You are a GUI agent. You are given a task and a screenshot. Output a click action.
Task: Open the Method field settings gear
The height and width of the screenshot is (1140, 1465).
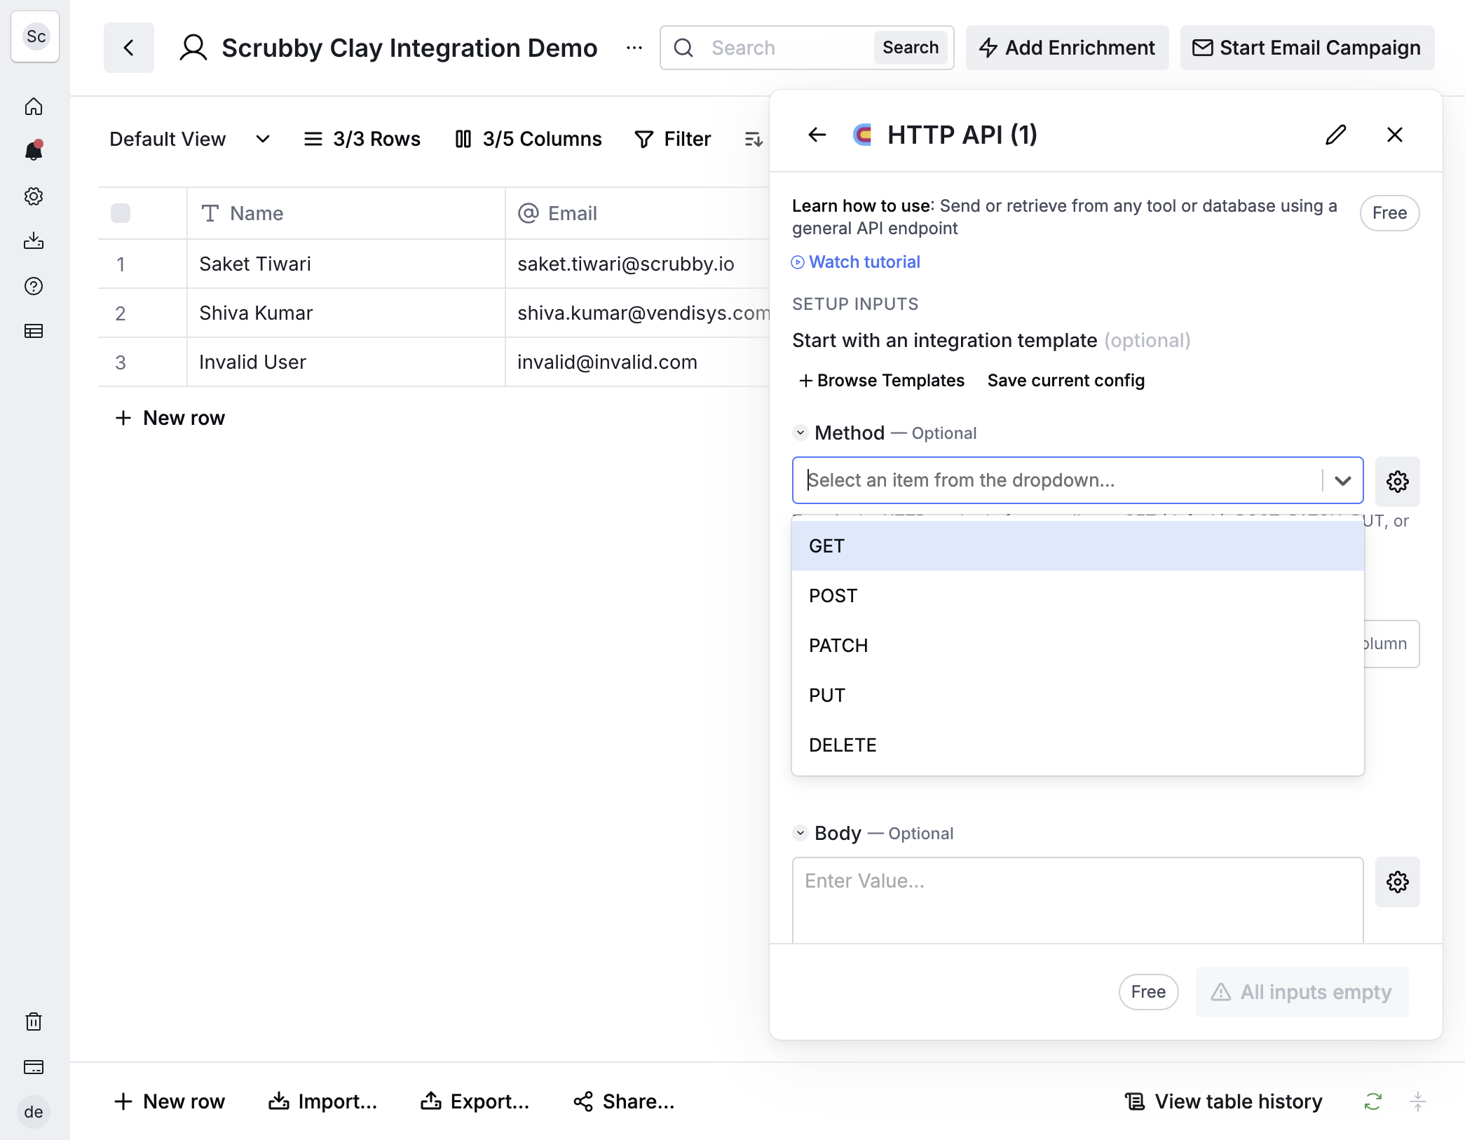(x=1398, y=481)
